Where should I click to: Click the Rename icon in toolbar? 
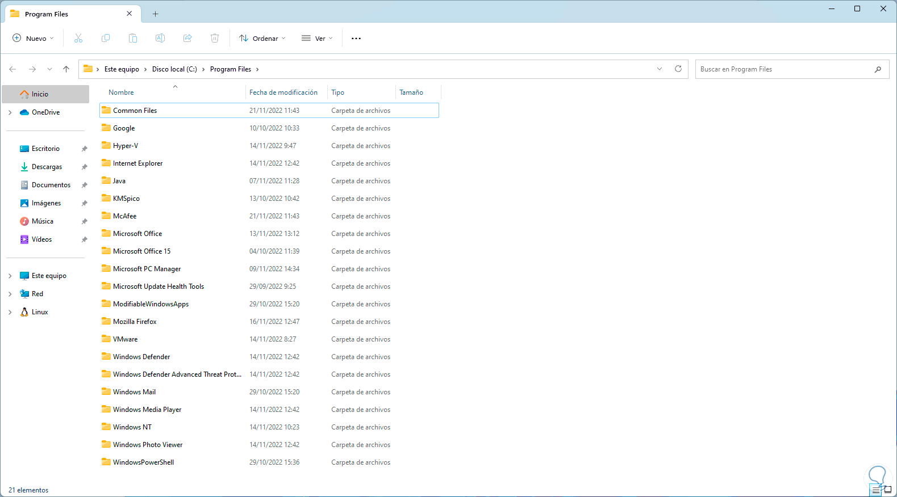pyautogui.click(x=160, y=38)
